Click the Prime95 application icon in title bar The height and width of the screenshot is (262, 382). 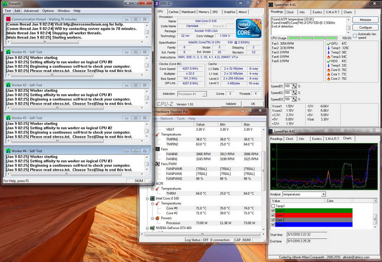pos(5,3)
